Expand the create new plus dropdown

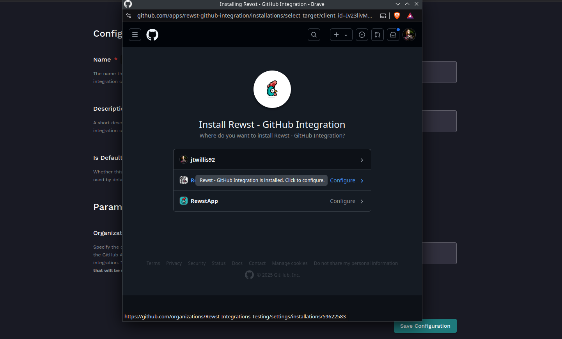[341, 35]
